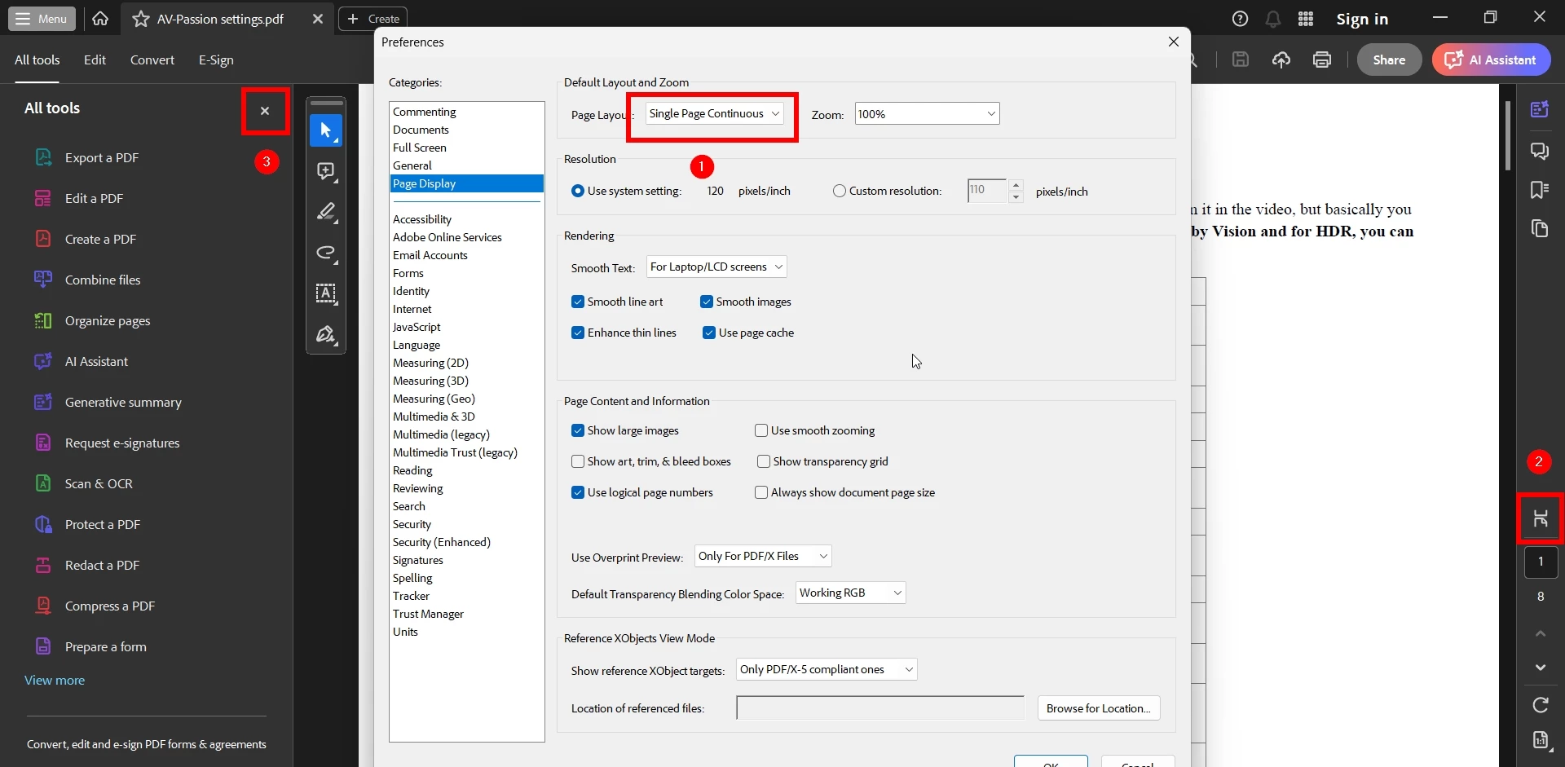Open the Adobe apps grid icon

point(1306,19)
